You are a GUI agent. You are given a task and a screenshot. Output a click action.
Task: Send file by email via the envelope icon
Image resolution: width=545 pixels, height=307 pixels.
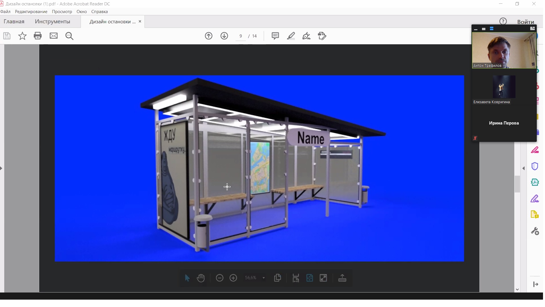[x=54, y=36]
